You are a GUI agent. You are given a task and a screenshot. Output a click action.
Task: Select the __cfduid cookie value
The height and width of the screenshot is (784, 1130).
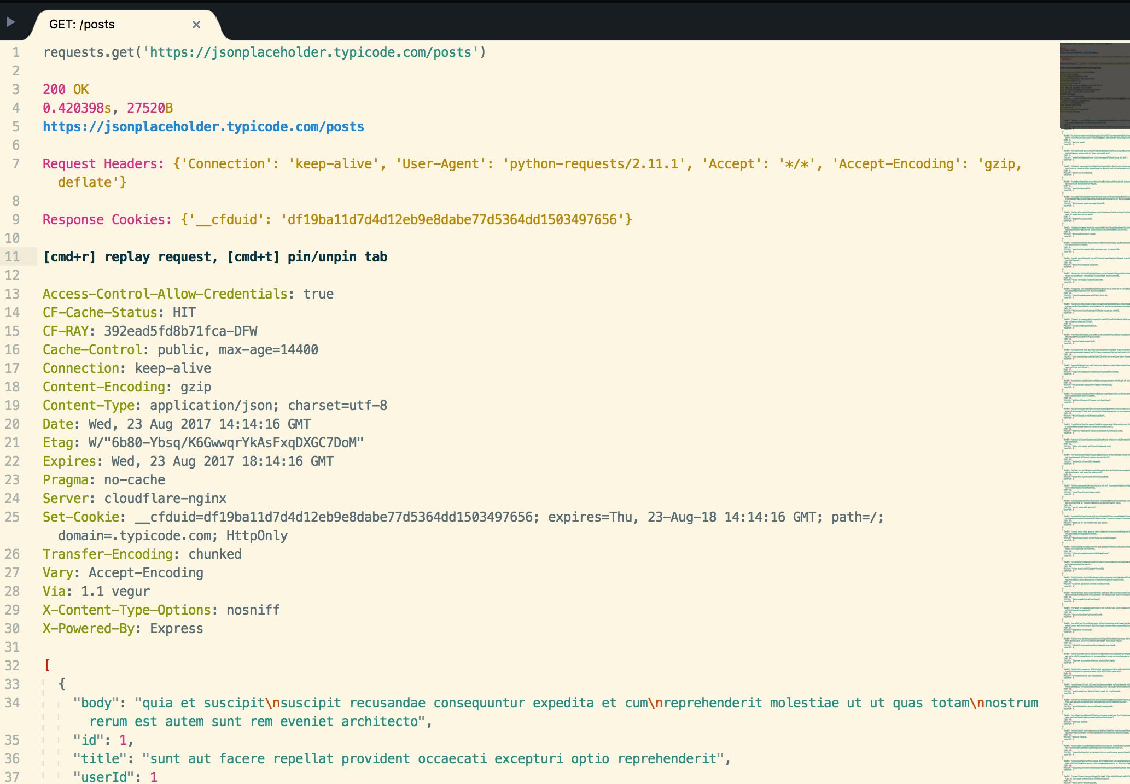pyautogui.click(x=454, y=219)
